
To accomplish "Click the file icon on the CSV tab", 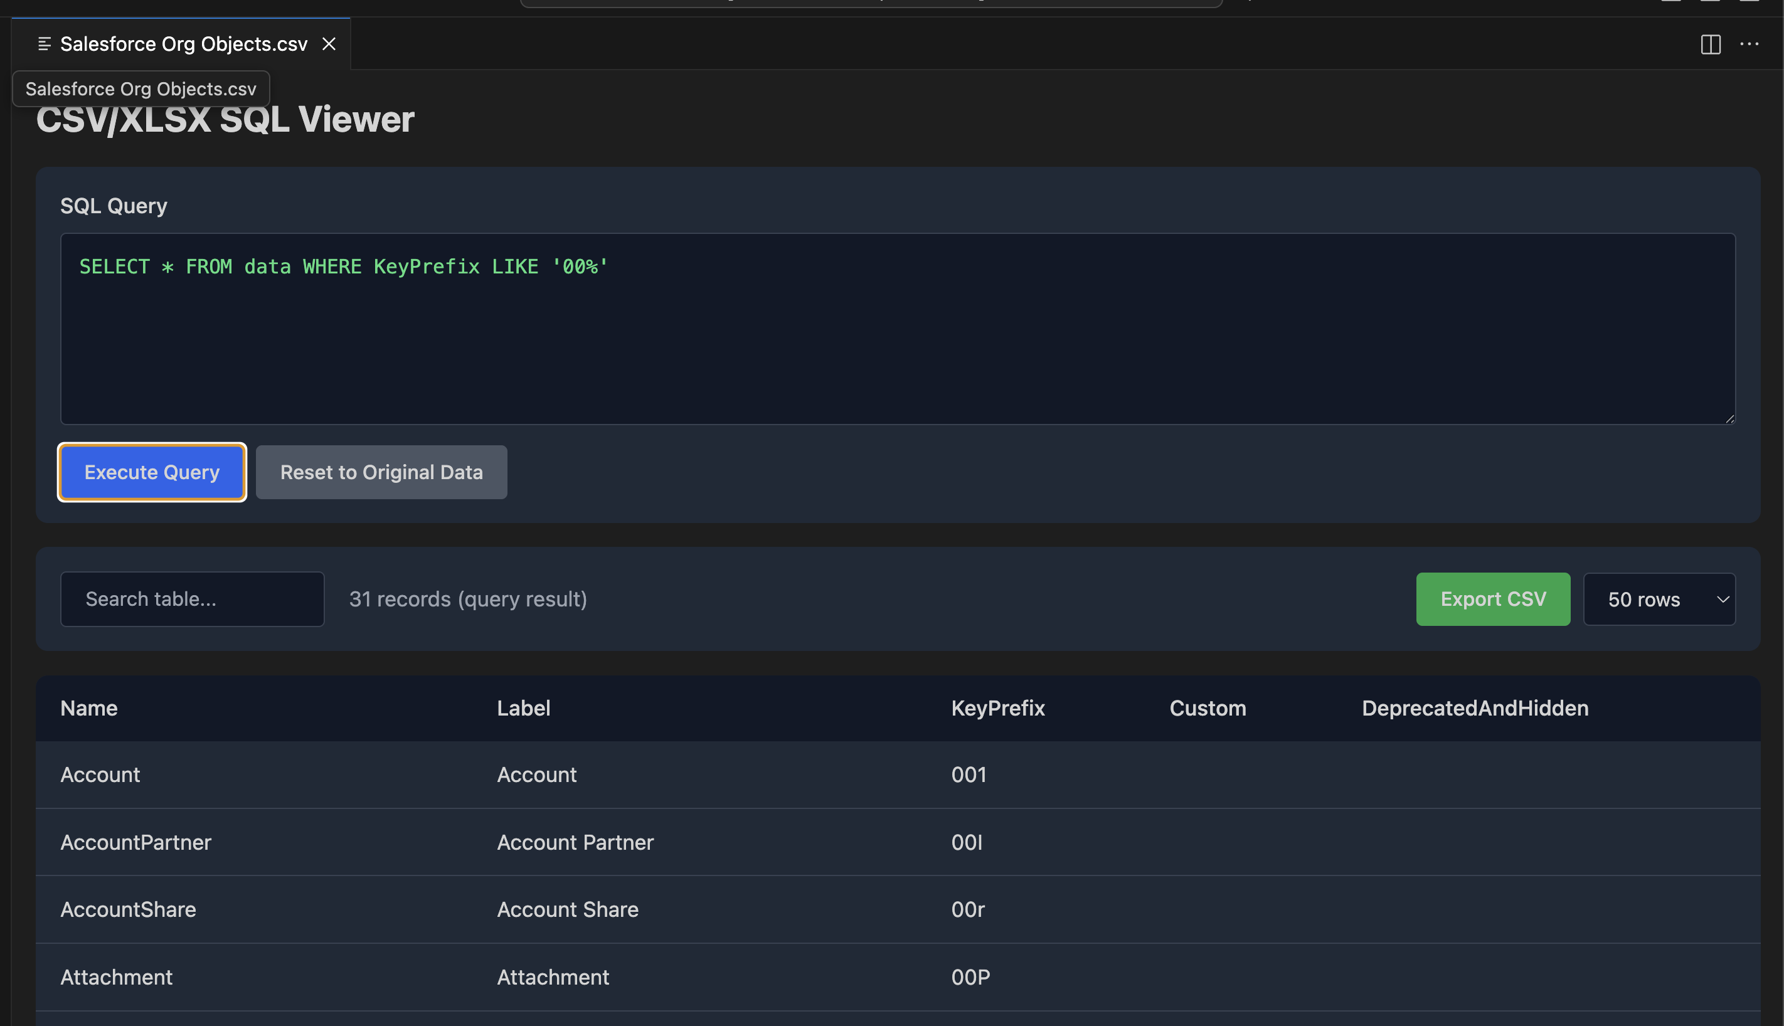I will pos(44,44).
